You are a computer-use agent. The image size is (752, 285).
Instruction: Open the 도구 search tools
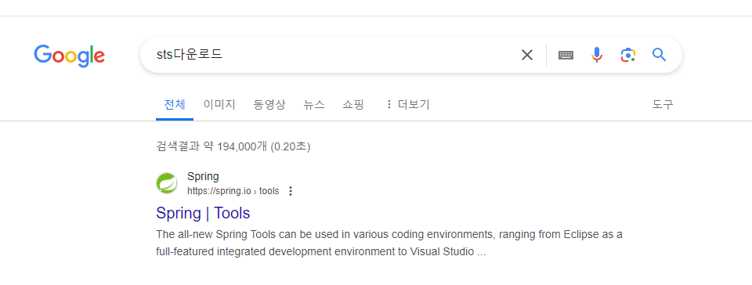pos(663,104)
